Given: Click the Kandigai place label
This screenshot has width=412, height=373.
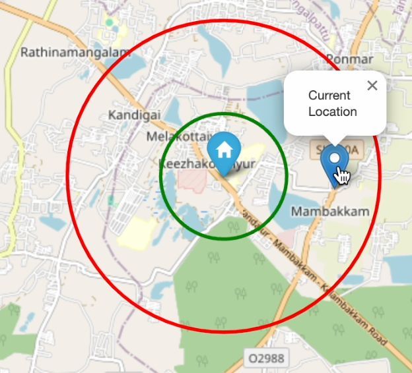Looking at the screenshot, I should tap(134, 115).
